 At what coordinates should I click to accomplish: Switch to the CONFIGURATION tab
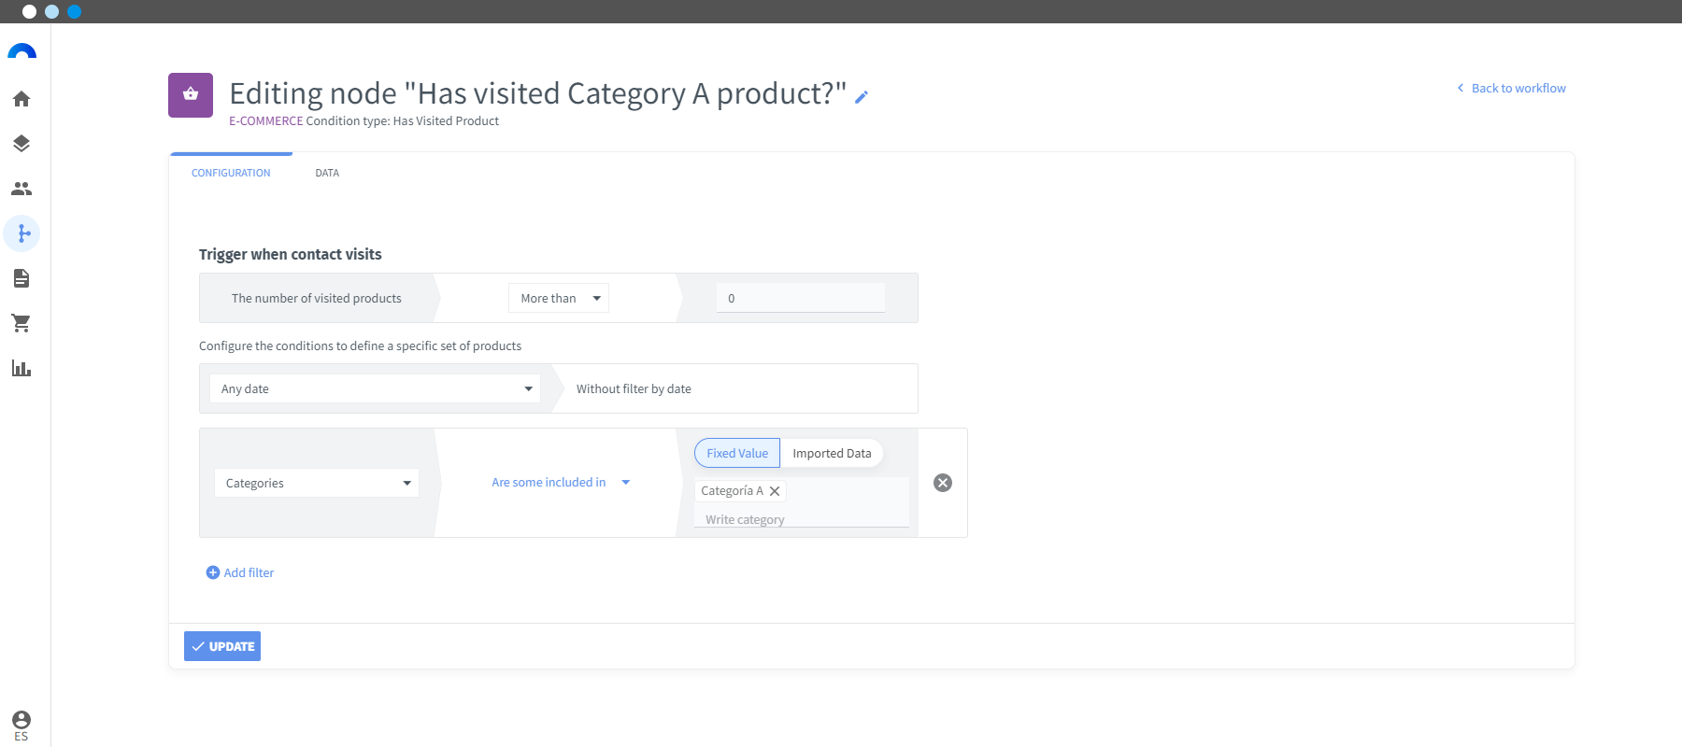click(x=231, y=173)
